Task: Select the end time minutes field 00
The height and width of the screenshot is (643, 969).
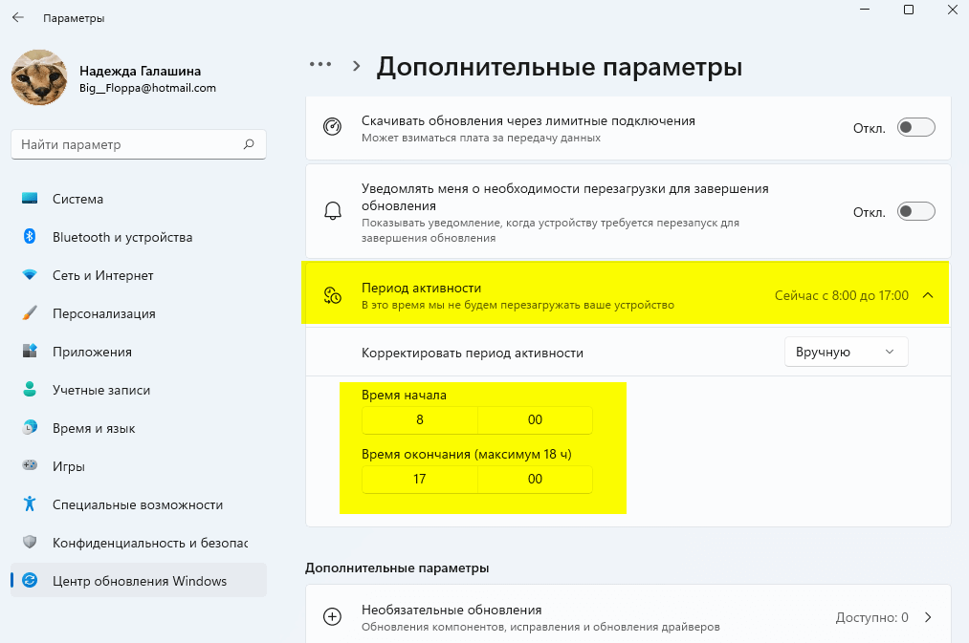Action: point(535,479)
